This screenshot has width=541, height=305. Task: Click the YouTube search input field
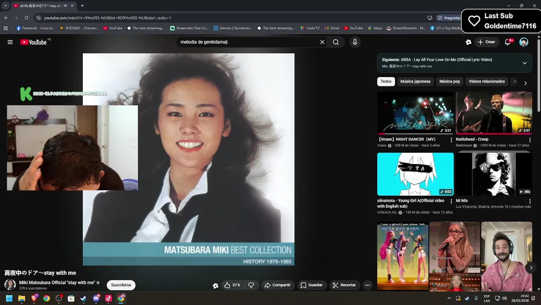pos(248,42)
